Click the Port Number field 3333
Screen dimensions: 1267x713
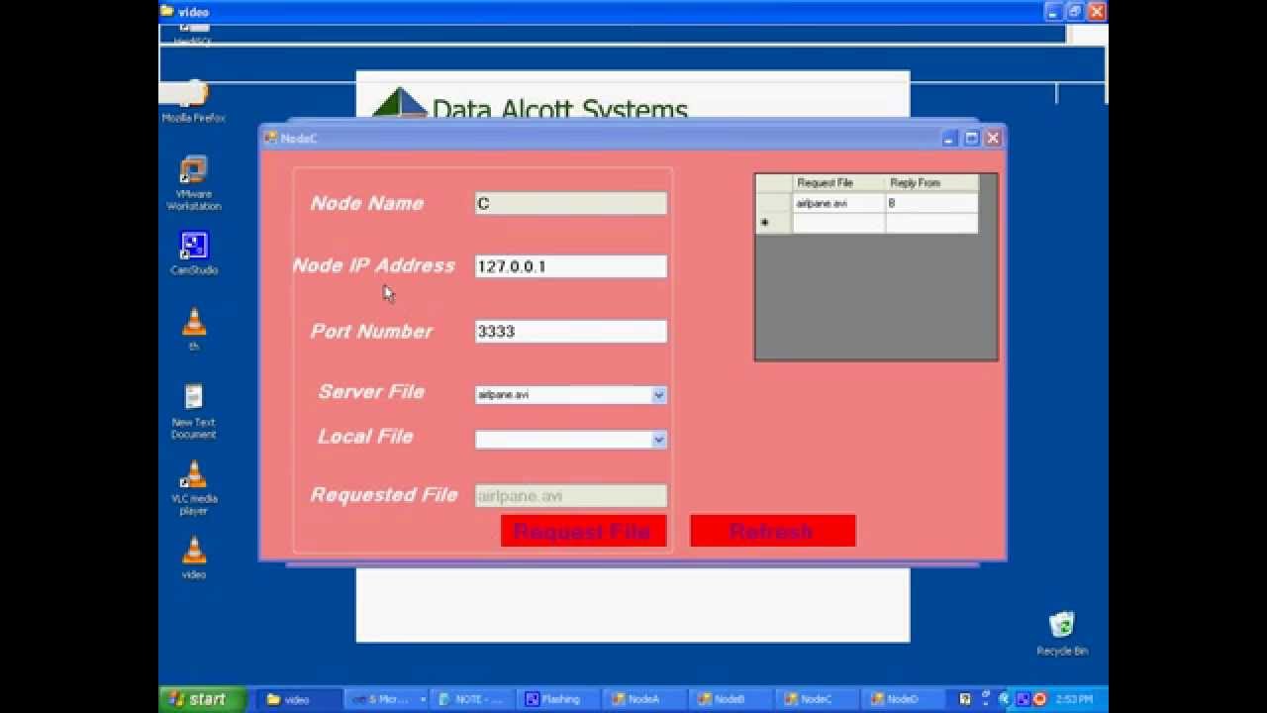pyautogui.click(x=571, y=332)
